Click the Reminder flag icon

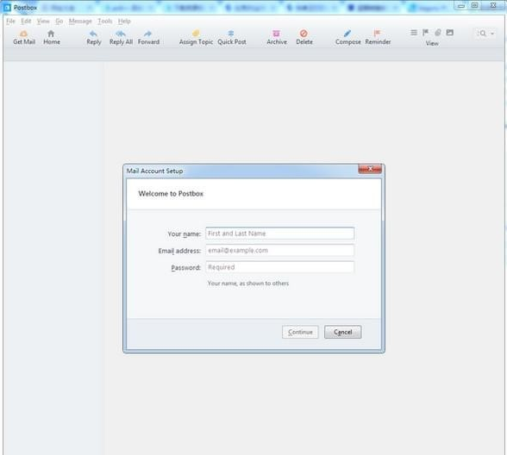click(377, 33)
